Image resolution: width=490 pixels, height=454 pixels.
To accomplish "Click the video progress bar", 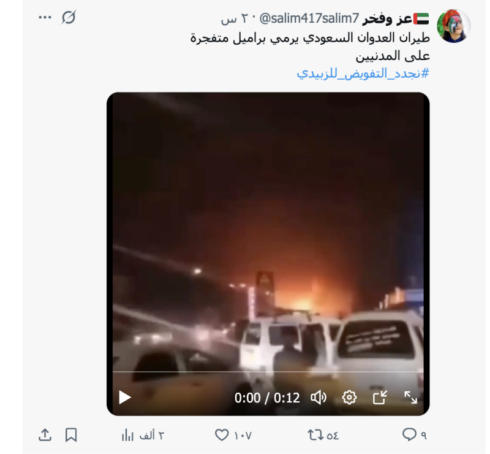I will tap(268, 372).
